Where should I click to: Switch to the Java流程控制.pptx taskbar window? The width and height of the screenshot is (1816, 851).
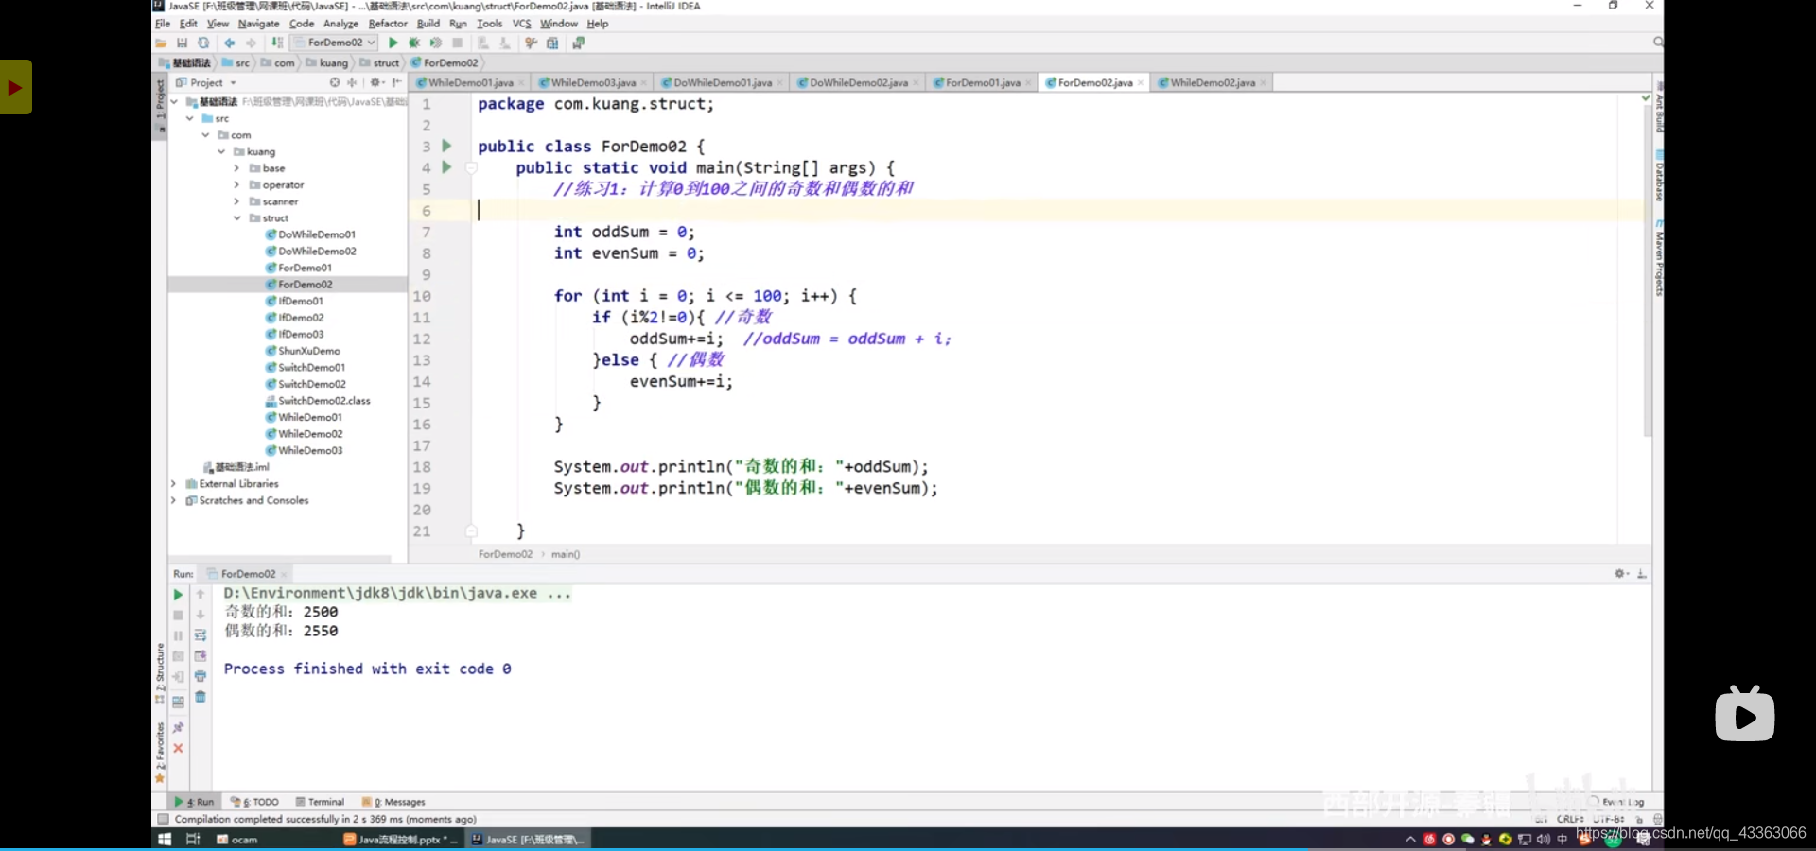coord(401,840)
